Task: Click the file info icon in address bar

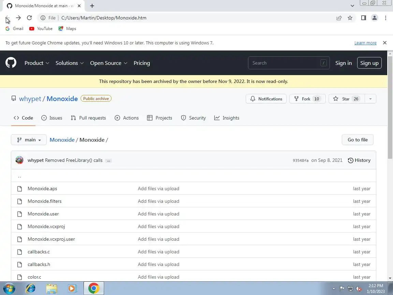Action: [43, 18]
